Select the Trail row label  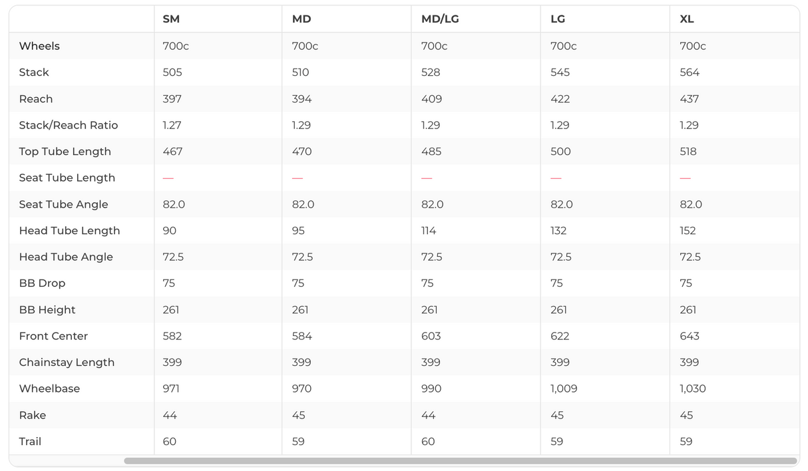(x=30, y=442)
